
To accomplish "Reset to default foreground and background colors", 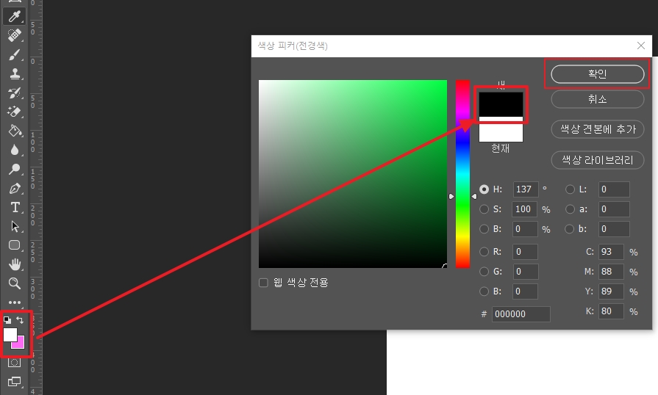I will (x=7, y=320).
